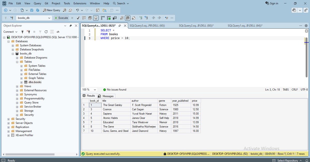The image size is (310, 162).
Task: Open the Tools menu
Action: (67, 3)
